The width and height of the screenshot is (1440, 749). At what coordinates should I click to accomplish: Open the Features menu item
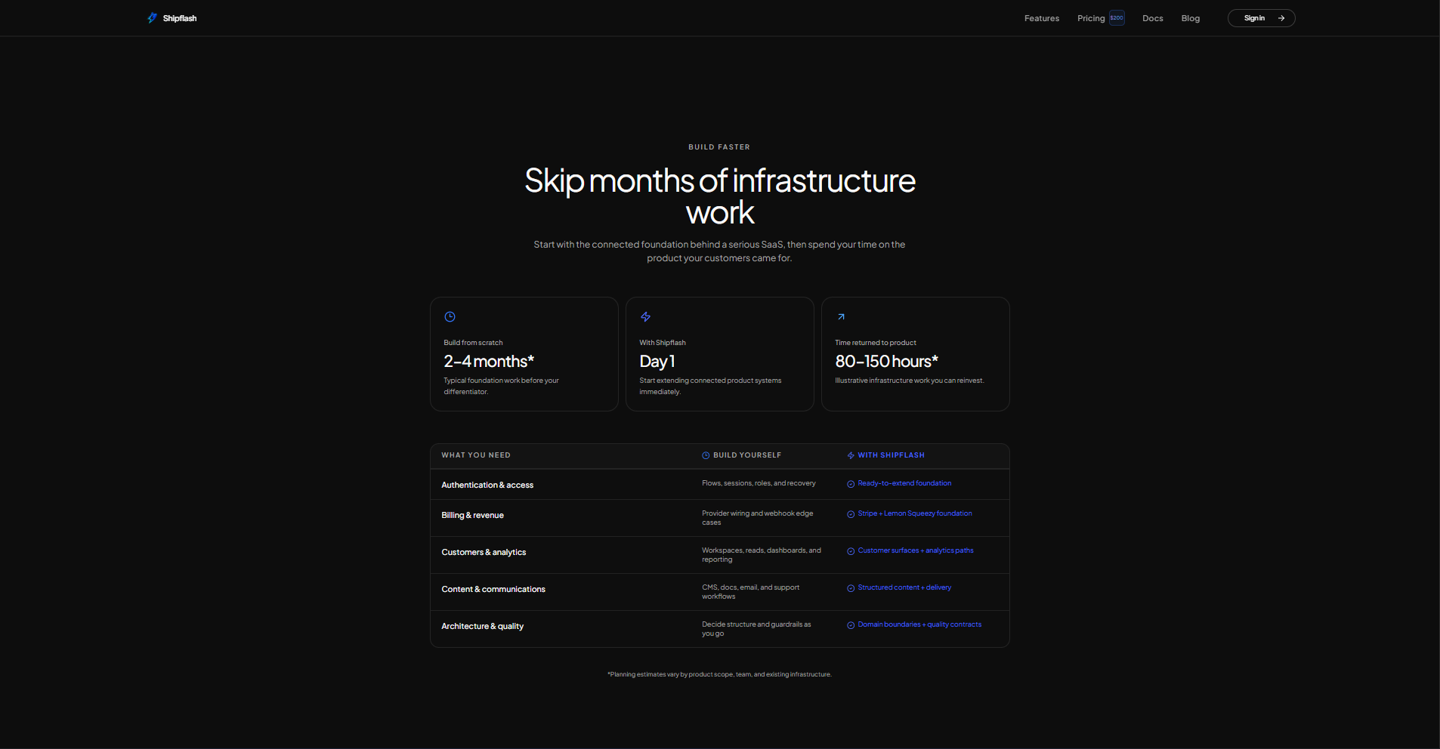[x=1042, y=18]
